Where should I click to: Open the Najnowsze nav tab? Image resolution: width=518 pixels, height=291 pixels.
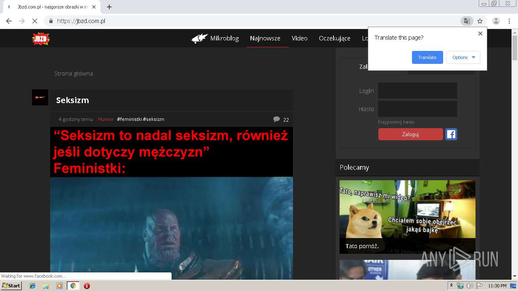(265, 38)
